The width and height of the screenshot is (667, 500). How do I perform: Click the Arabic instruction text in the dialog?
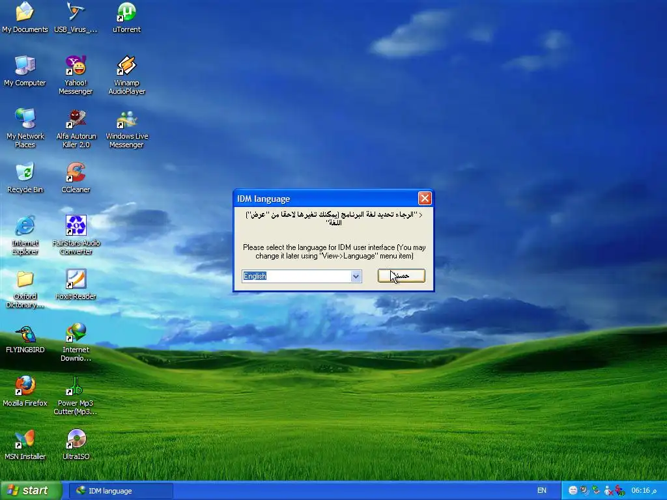pos(334,219)
